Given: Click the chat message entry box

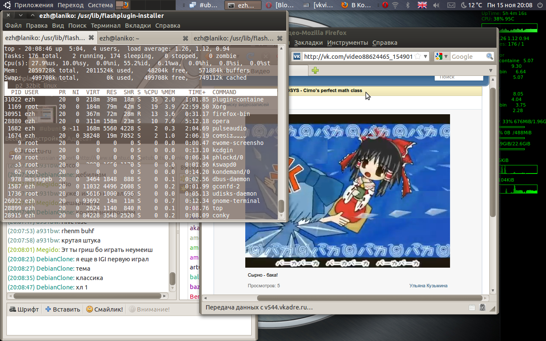Looking at the screenshot, I should coord(130,325).
